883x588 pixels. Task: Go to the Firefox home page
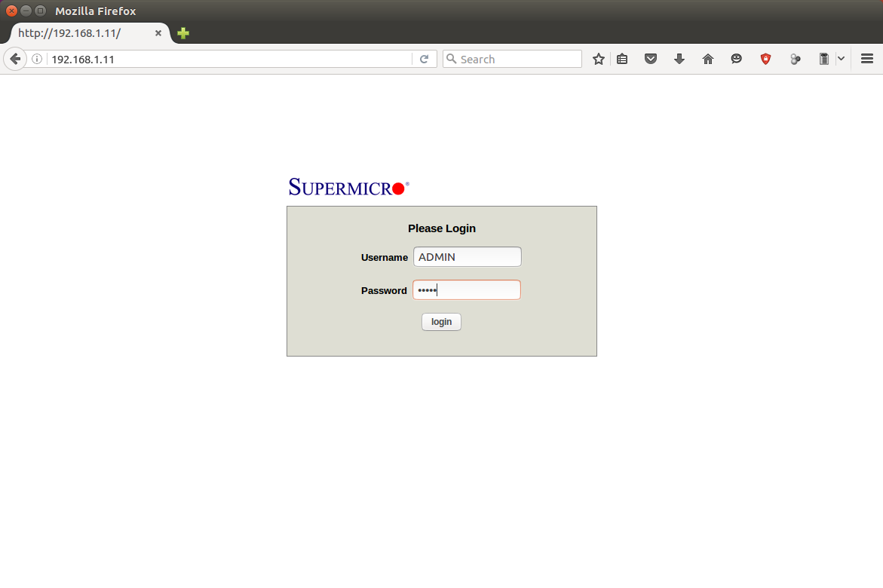[x=707, y=59]
